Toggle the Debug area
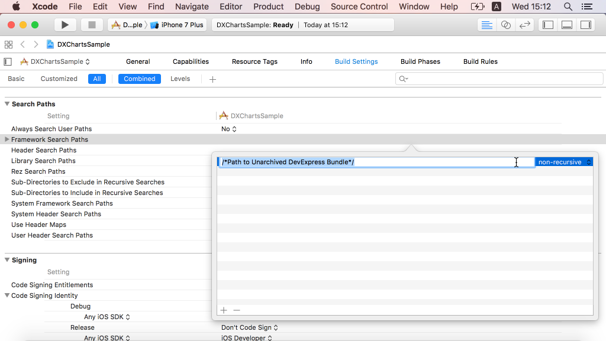Screen dimensions: 606x341 (566, 25)
